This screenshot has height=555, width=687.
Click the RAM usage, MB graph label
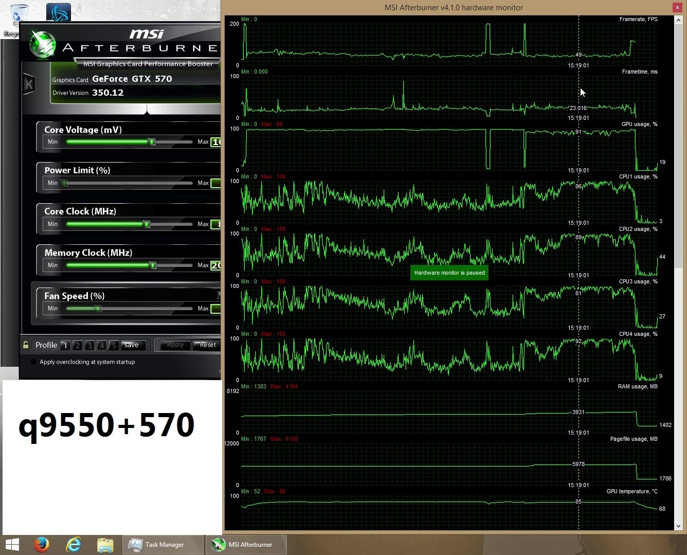pos(638,387)
